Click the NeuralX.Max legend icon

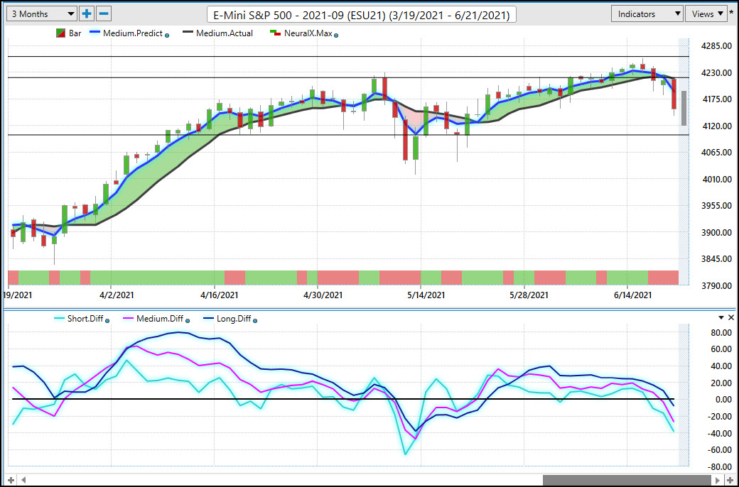click(x=275, y=33)
